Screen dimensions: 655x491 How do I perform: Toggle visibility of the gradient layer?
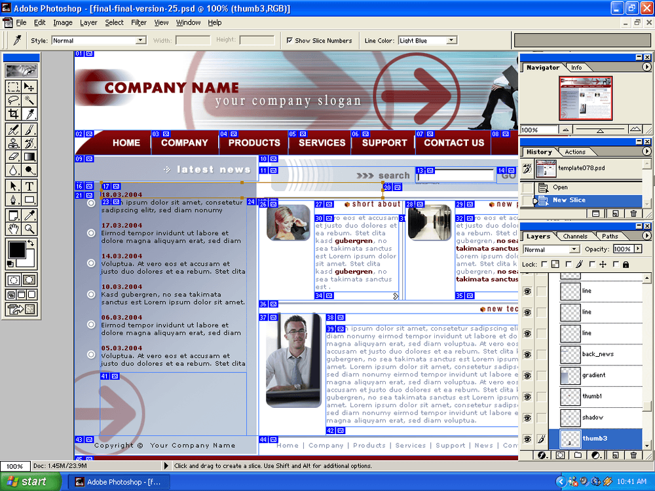pos(527,376)
